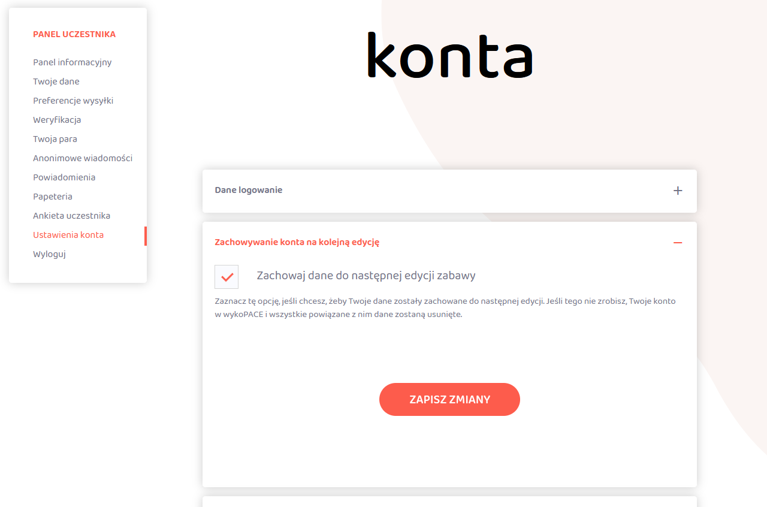767x507 pixels.
Task: Open Twoja para section
Action: click(55, 139)
